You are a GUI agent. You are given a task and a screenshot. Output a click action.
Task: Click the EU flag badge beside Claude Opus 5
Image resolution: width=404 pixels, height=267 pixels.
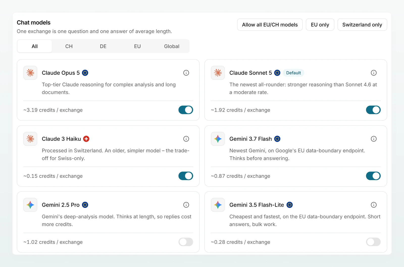85,73
